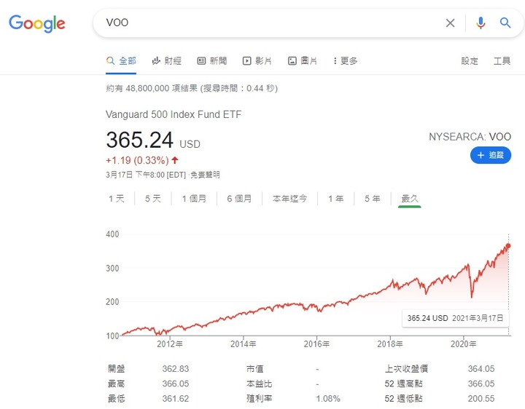This screenshot has height=409, width=525.
Task: Click the red endpoint marker on chart
Action: point(508,246)
